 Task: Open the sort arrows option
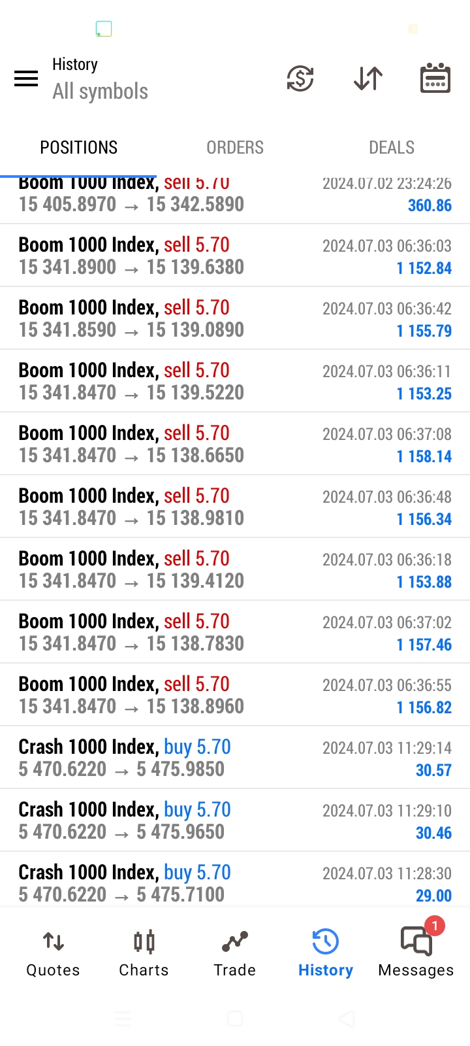[368, 79]
